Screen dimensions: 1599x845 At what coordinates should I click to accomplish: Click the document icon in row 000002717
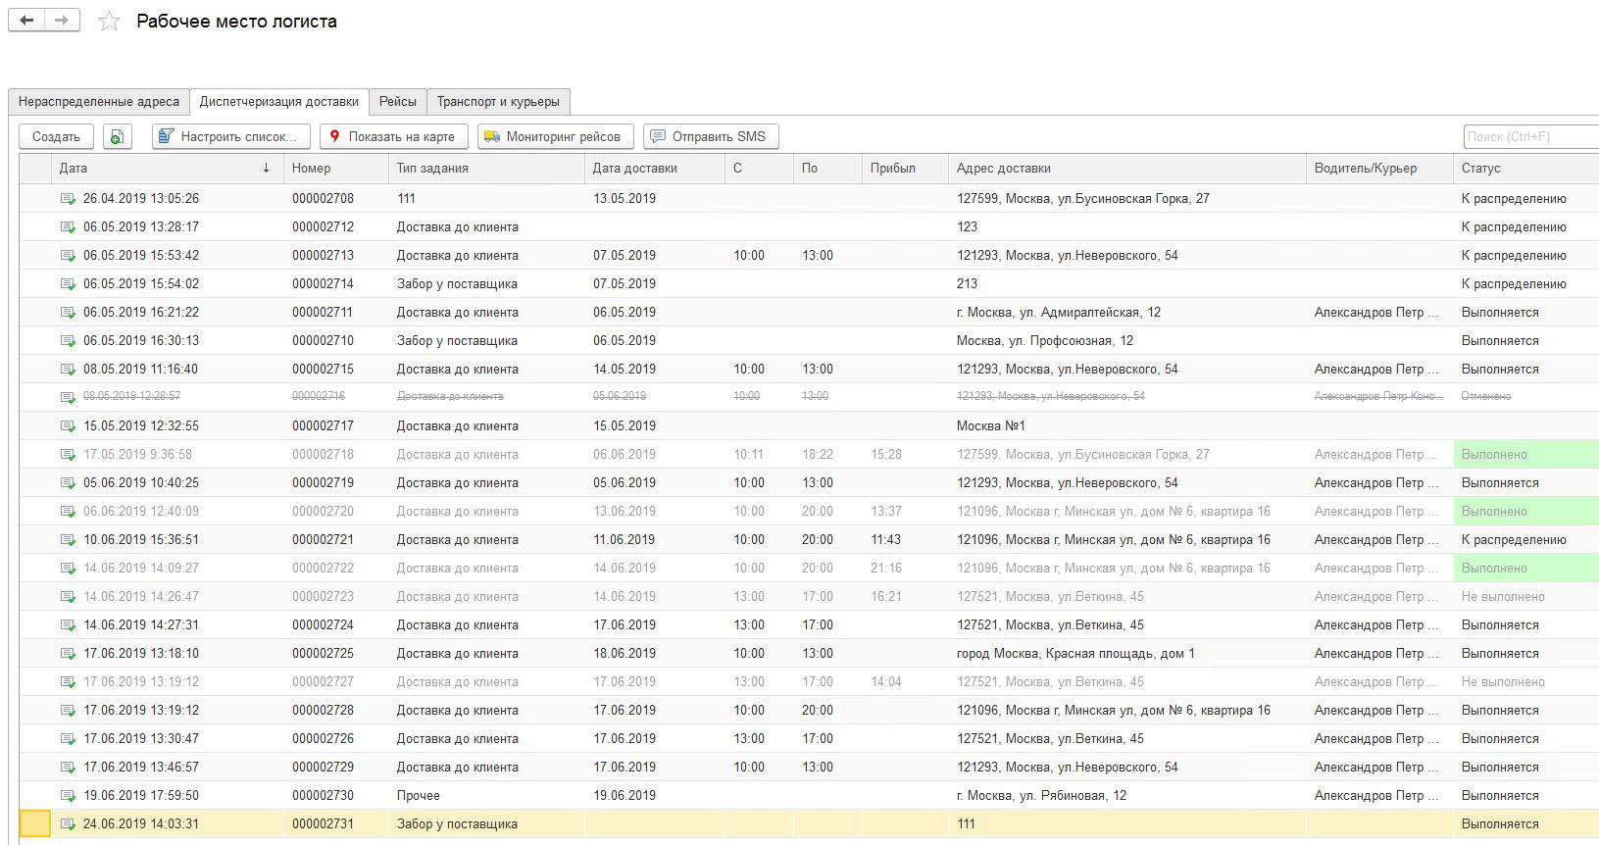[68, 425]
